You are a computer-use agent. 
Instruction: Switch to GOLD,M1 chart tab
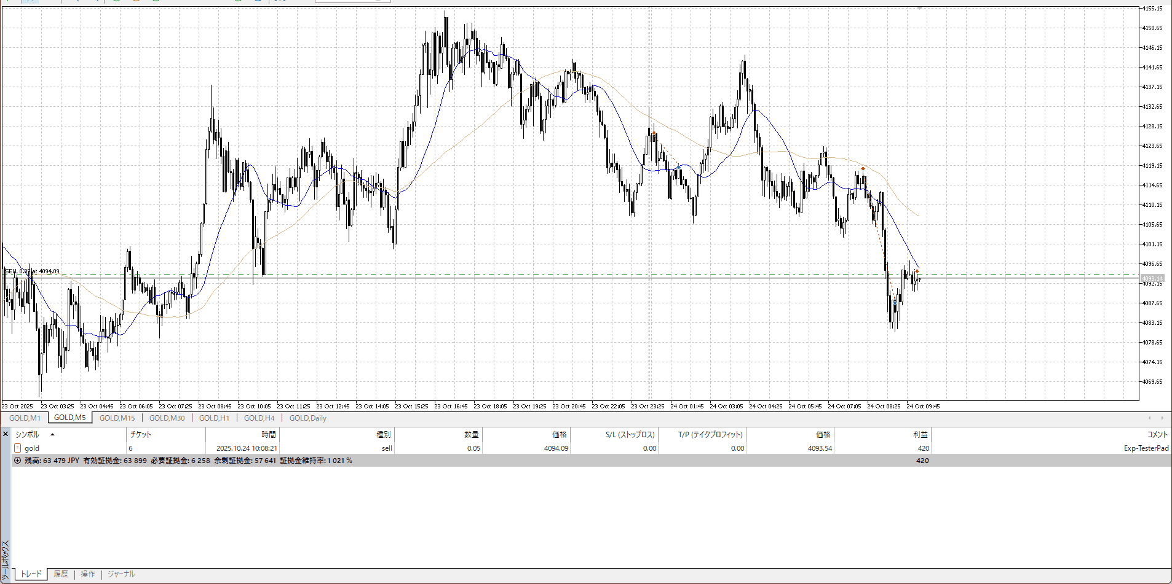[x=25, y=418]
